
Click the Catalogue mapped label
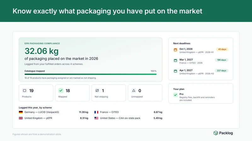(x=35, y=71)
